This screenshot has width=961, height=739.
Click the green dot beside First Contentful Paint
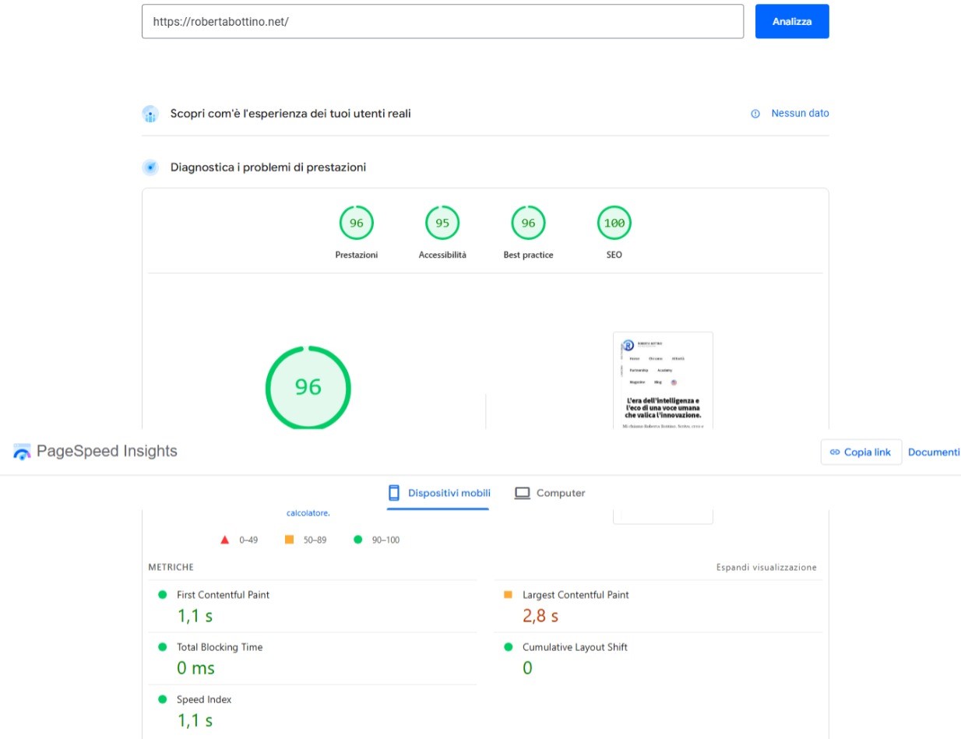(x=162, y=594)
